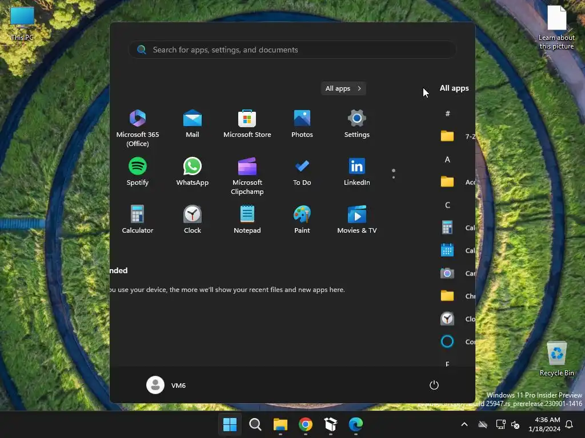Open the VM6 user account menu

pos(166,385)
